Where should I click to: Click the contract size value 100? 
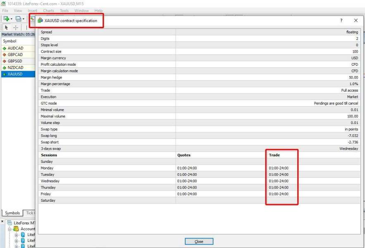coord(355,52)
